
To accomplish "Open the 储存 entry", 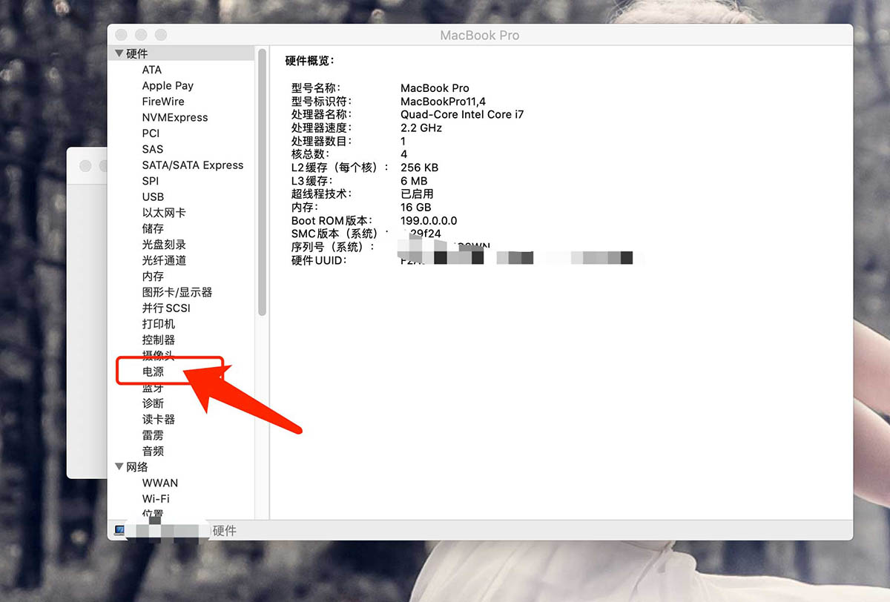I will (x=153, y=228).
